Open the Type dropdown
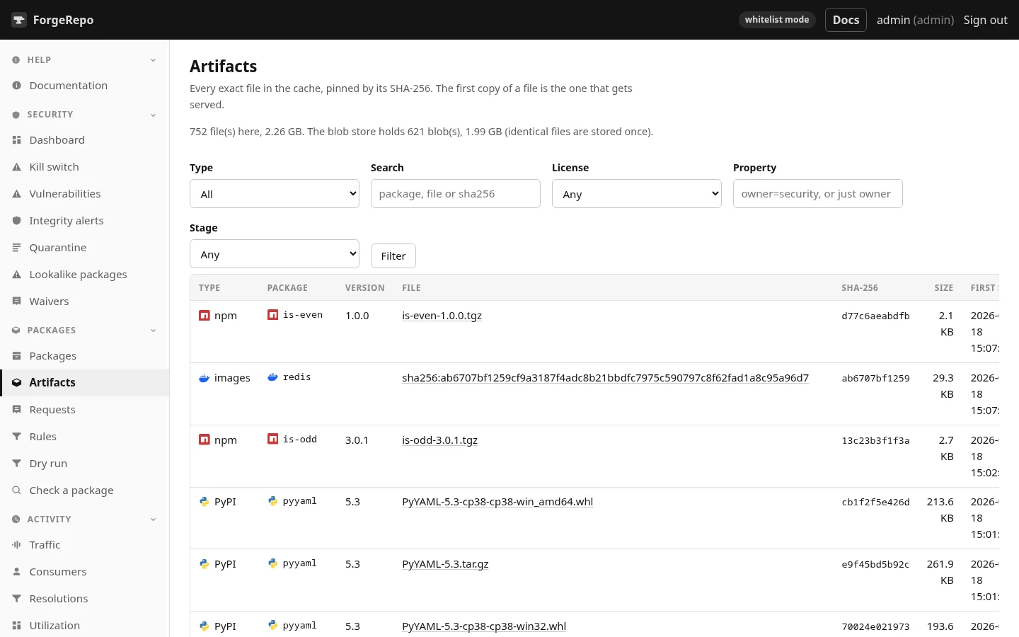 pos(275,194)
